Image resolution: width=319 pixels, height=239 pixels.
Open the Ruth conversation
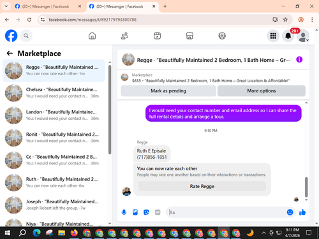[x=54, y=182]
